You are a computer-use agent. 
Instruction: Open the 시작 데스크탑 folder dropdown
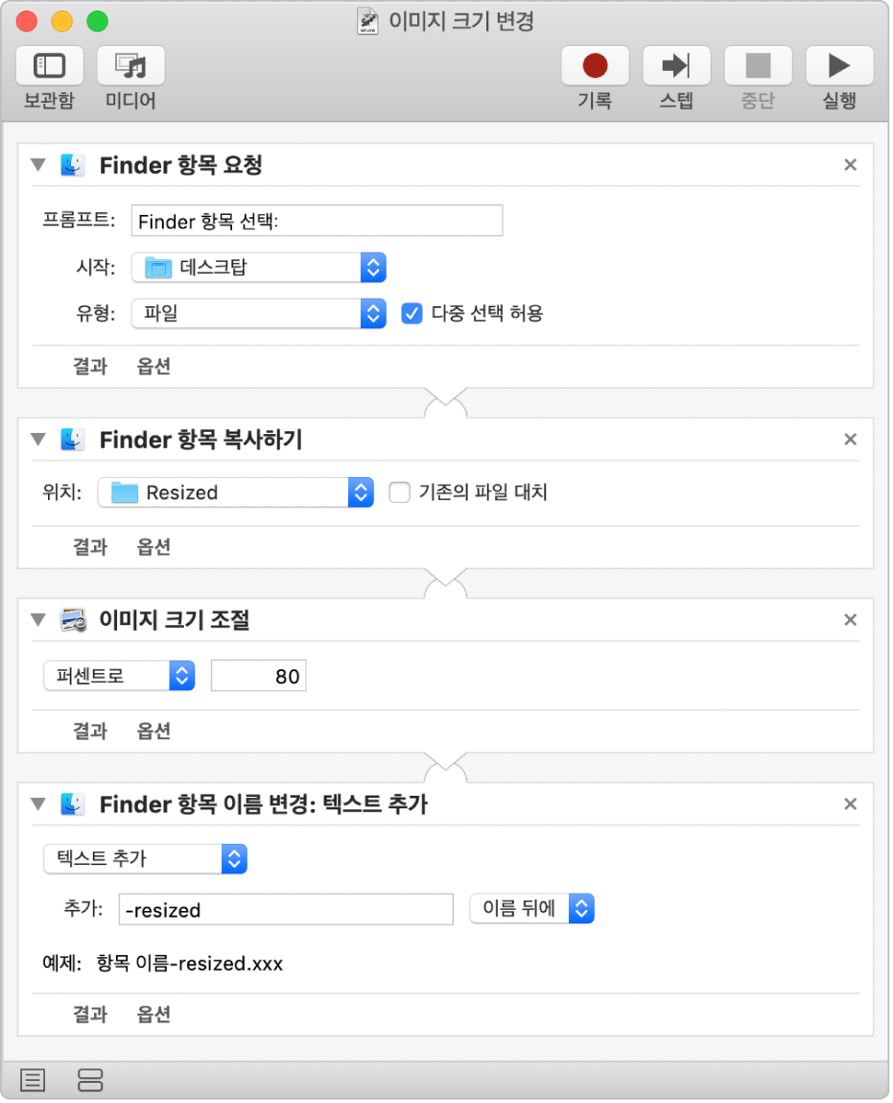(x=258, y=268)
